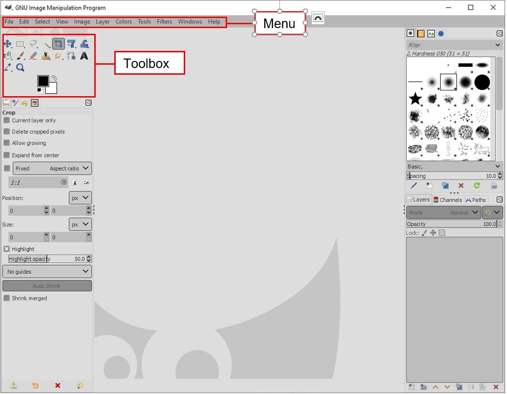This screenshot has height=394, width=507.
Task: Save tool preset with bottom-left save icon
Action: pyautogui.click(x=13, y=385)
